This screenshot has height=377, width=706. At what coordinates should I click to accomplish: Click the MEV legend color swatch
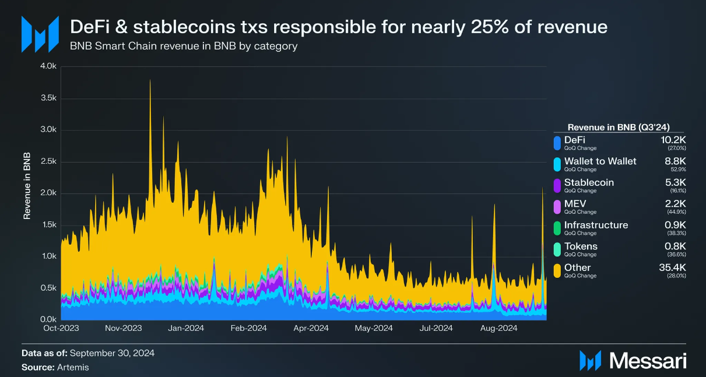click(557, 206)
